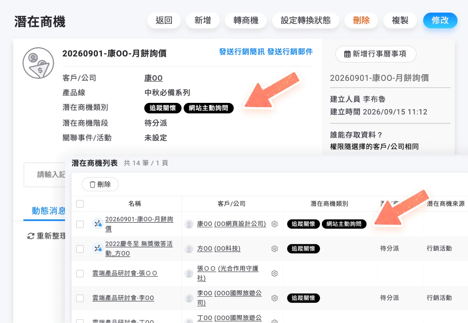Click the 轉商機 button

point(246,20)
